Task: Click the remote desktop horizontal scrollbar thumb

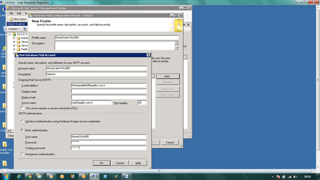Action: [x=159, y=171]
